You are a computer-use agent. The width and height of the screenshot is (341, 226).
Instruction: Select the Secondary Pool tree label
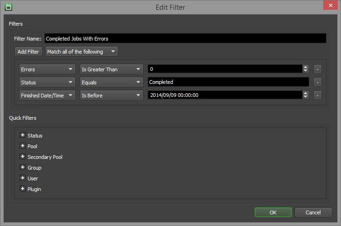point(45,157)
